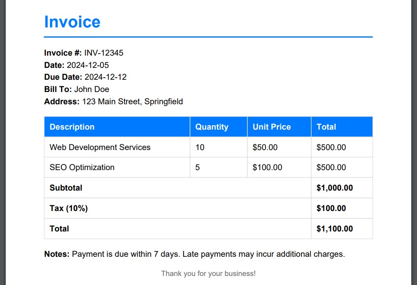Click quantity 10 in Web Development row
Image resolution: width=417 pixels, height=285 pixels.
tap(219, 147)
